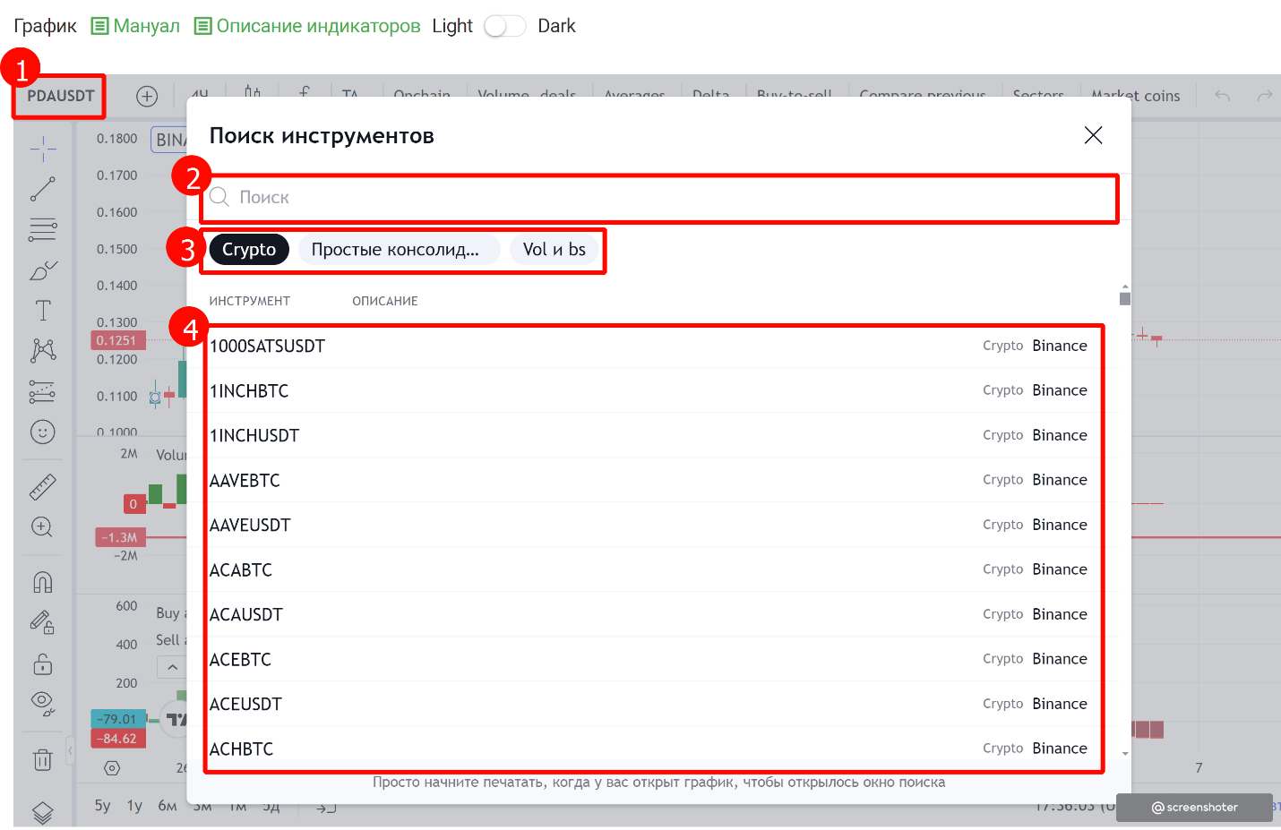
Task: Open the PDAUSDT symbol selector
Action: click(x=60, y=96)
